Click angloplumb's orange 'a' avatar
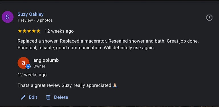Viewport: 219px width, 107px height. (23, 63)
